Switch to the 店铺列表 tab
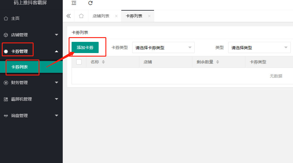 101,16
